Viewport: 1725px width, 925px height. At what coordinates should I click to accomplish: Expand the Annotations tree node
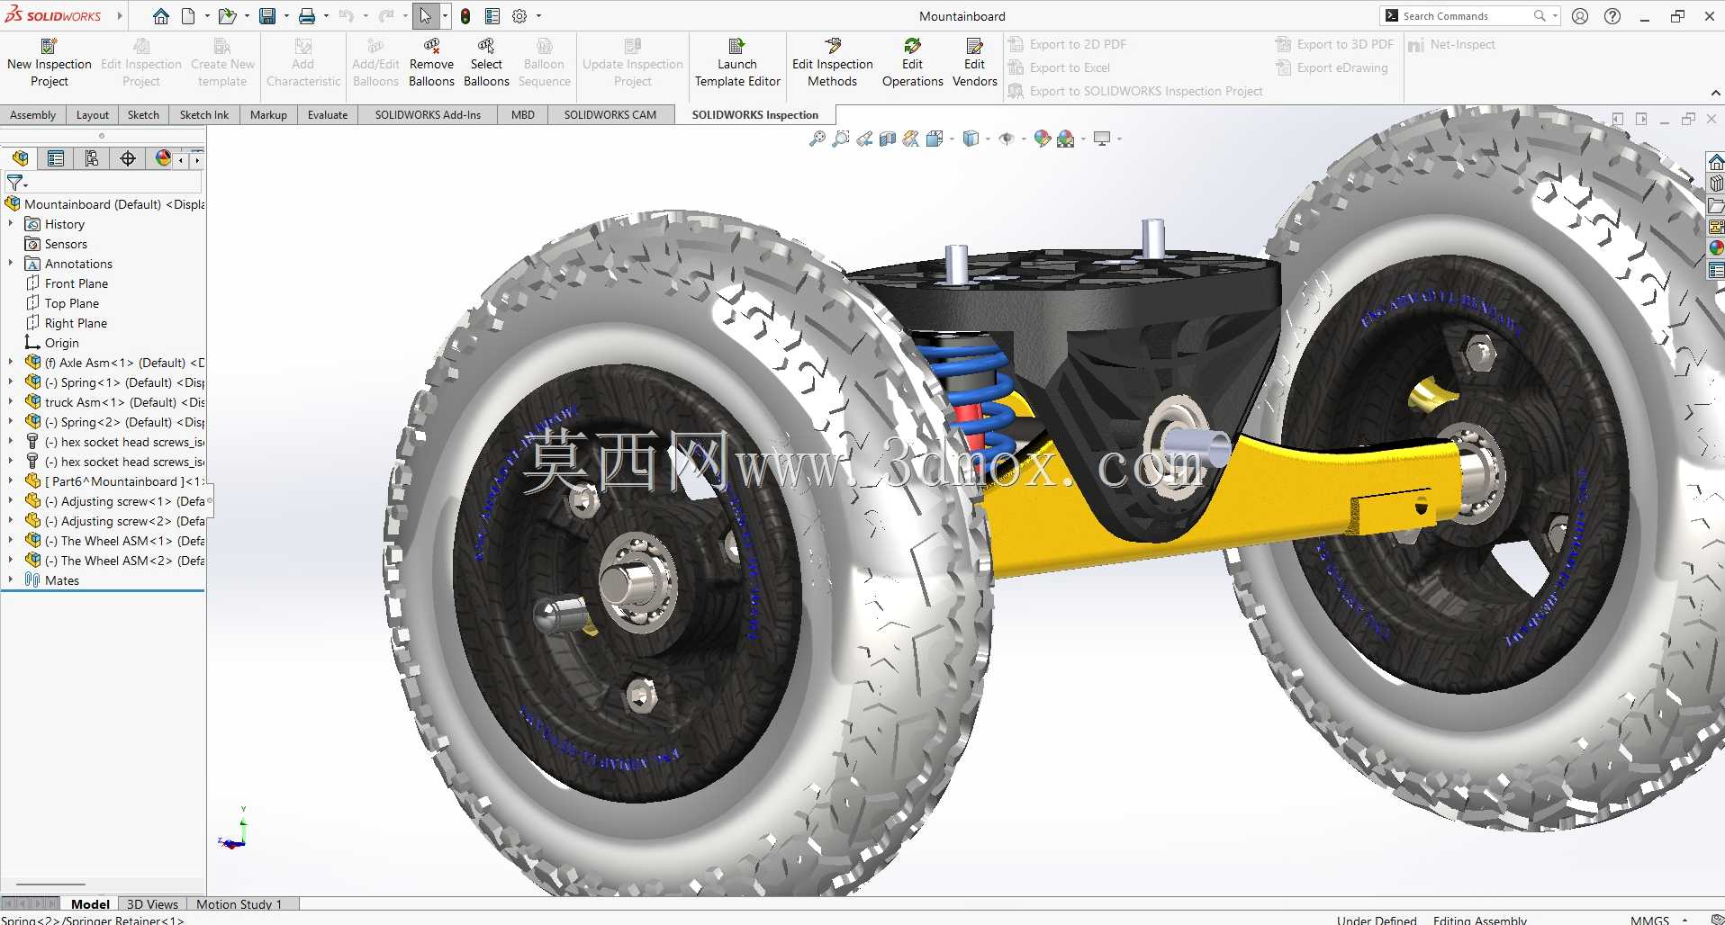[x=11, y=264]
